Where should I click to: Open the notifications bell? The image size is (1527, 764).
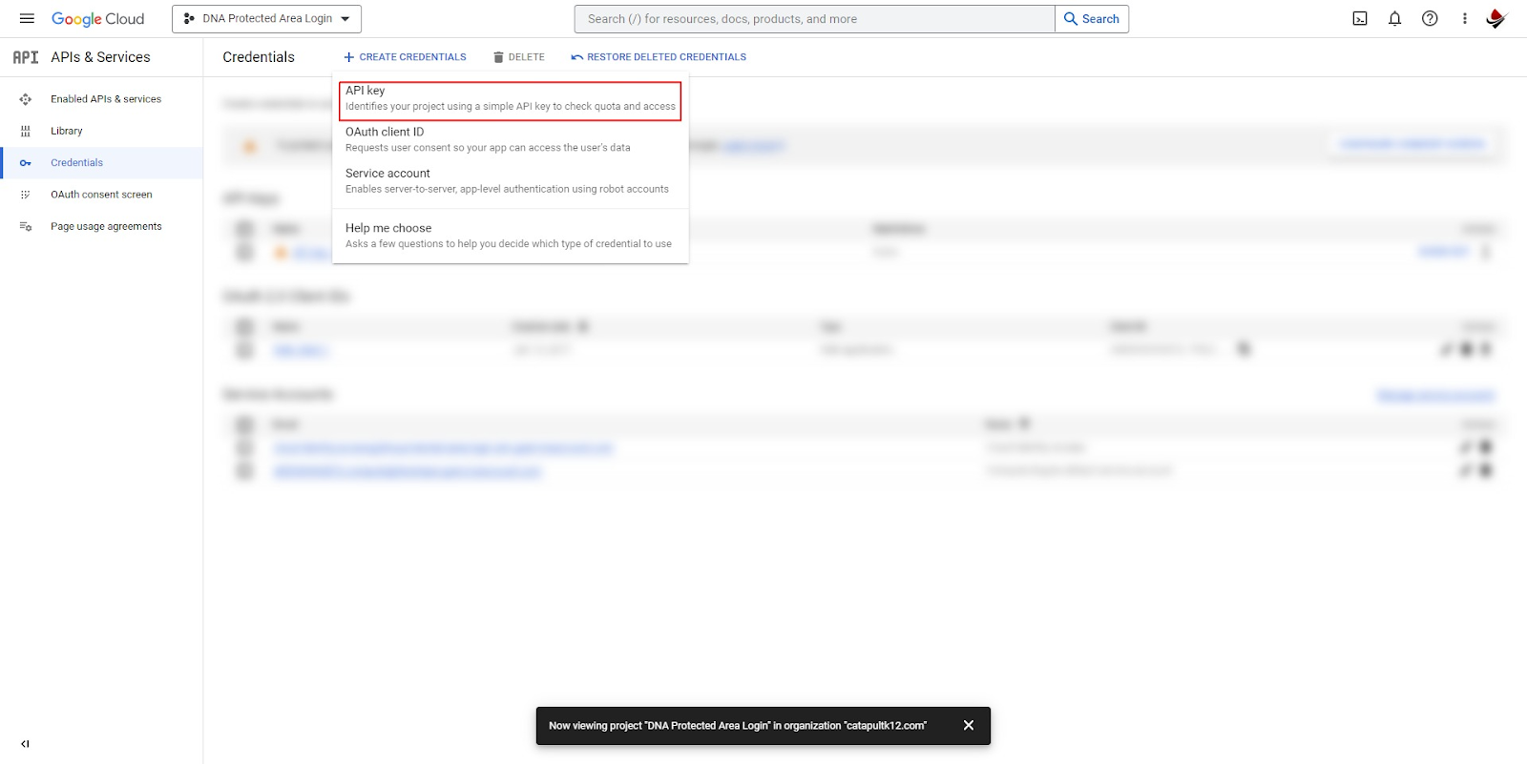click(1395, 19)
